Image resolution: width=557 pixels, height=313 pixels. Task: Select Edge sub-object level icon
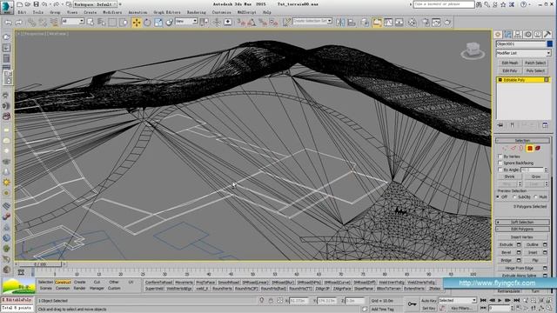[x=513, y=149]
